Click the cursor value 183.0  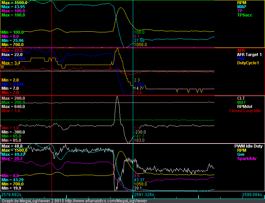(x=139, y=140)
